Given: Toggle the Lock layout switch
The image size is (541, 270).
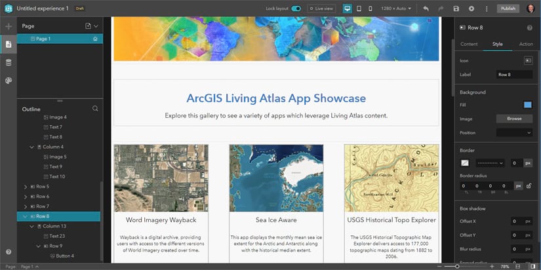Looking at the screenshot, I should click(x=296, y=9).
